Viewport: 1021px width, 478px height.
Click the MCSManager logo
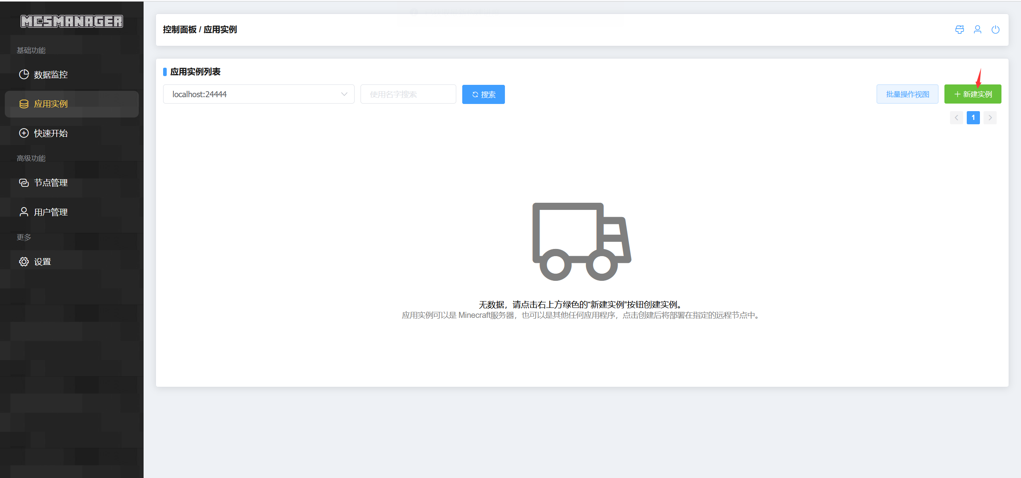click(x=72, y=22)
